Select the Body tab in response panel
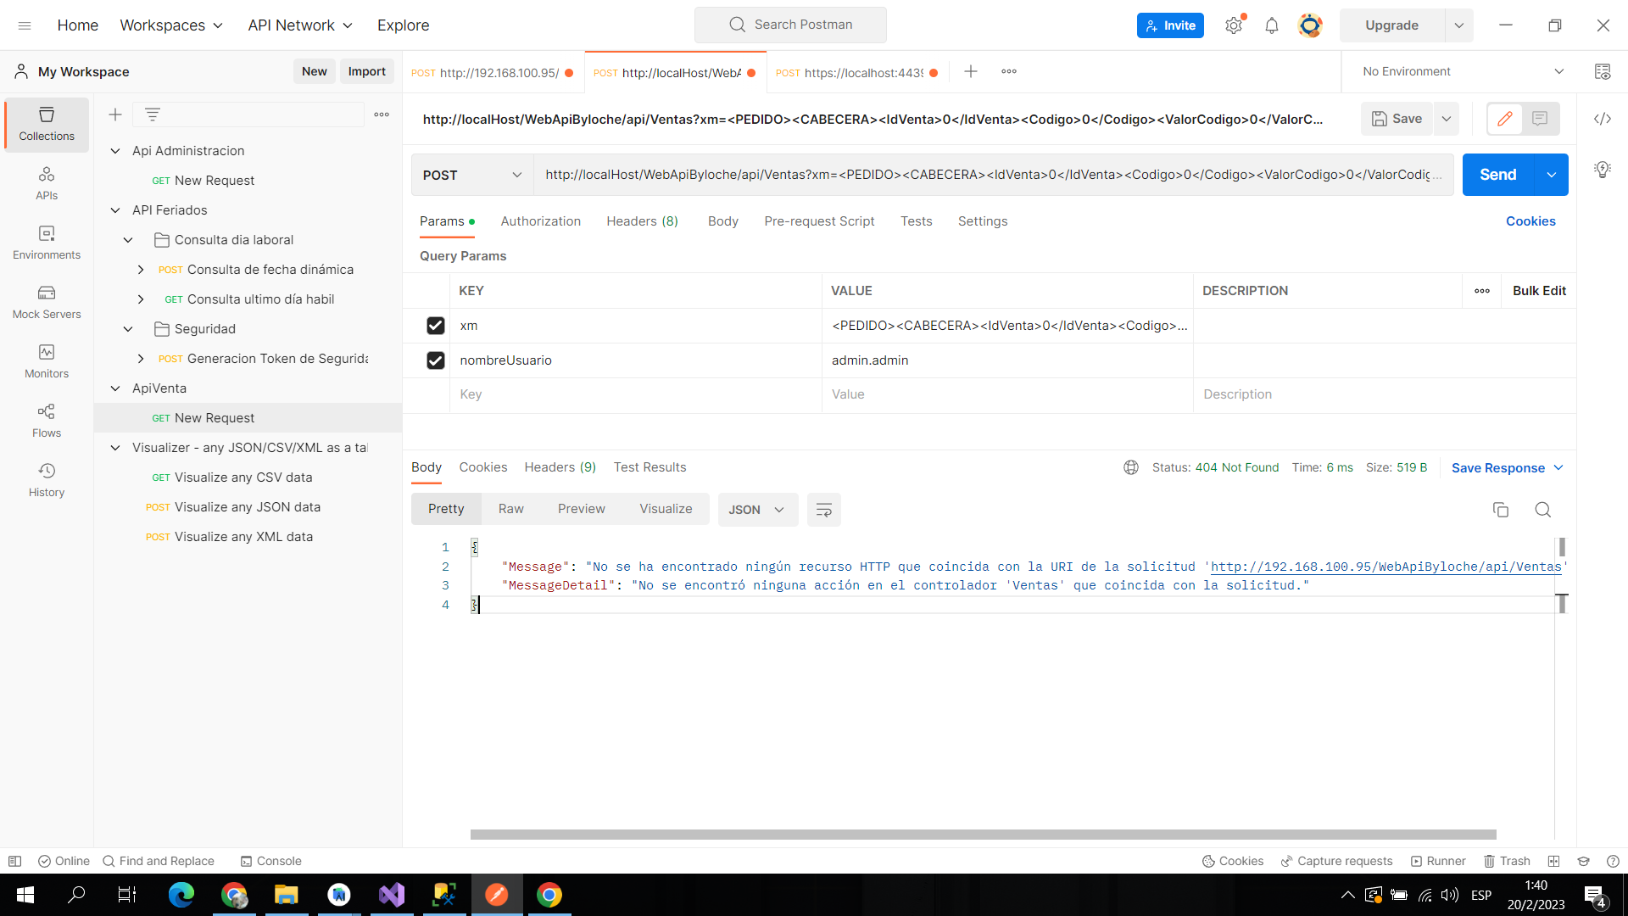1628x916 pixels. [425, 467]
